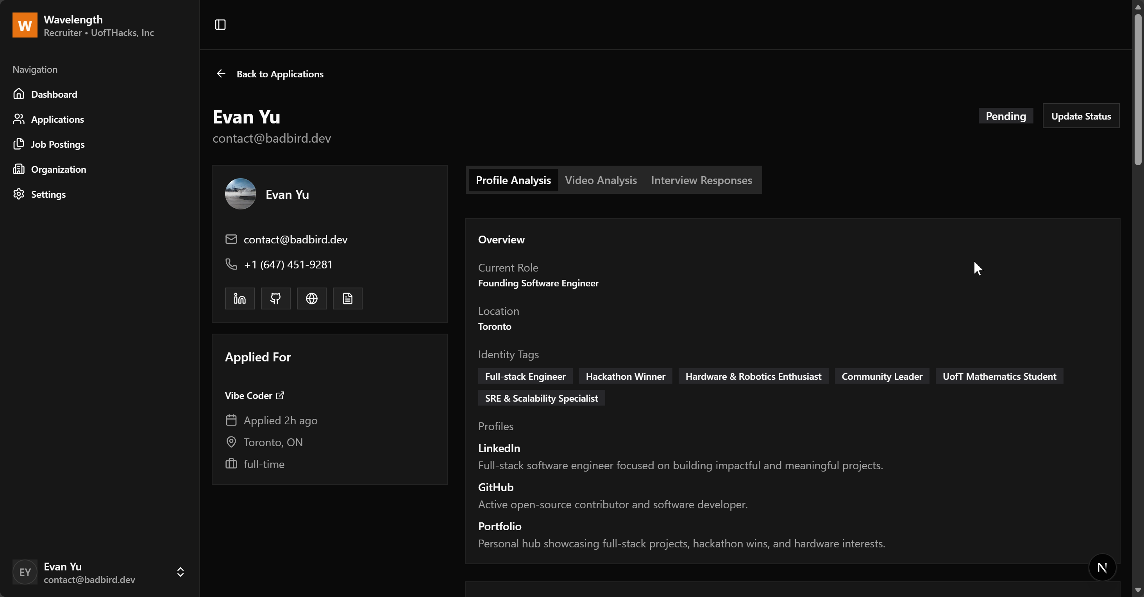Image resolution: width=1144 pixels, height=597 pixels.
Task: Click the Next.js N badge icon
Action: tap(1102, 567)
